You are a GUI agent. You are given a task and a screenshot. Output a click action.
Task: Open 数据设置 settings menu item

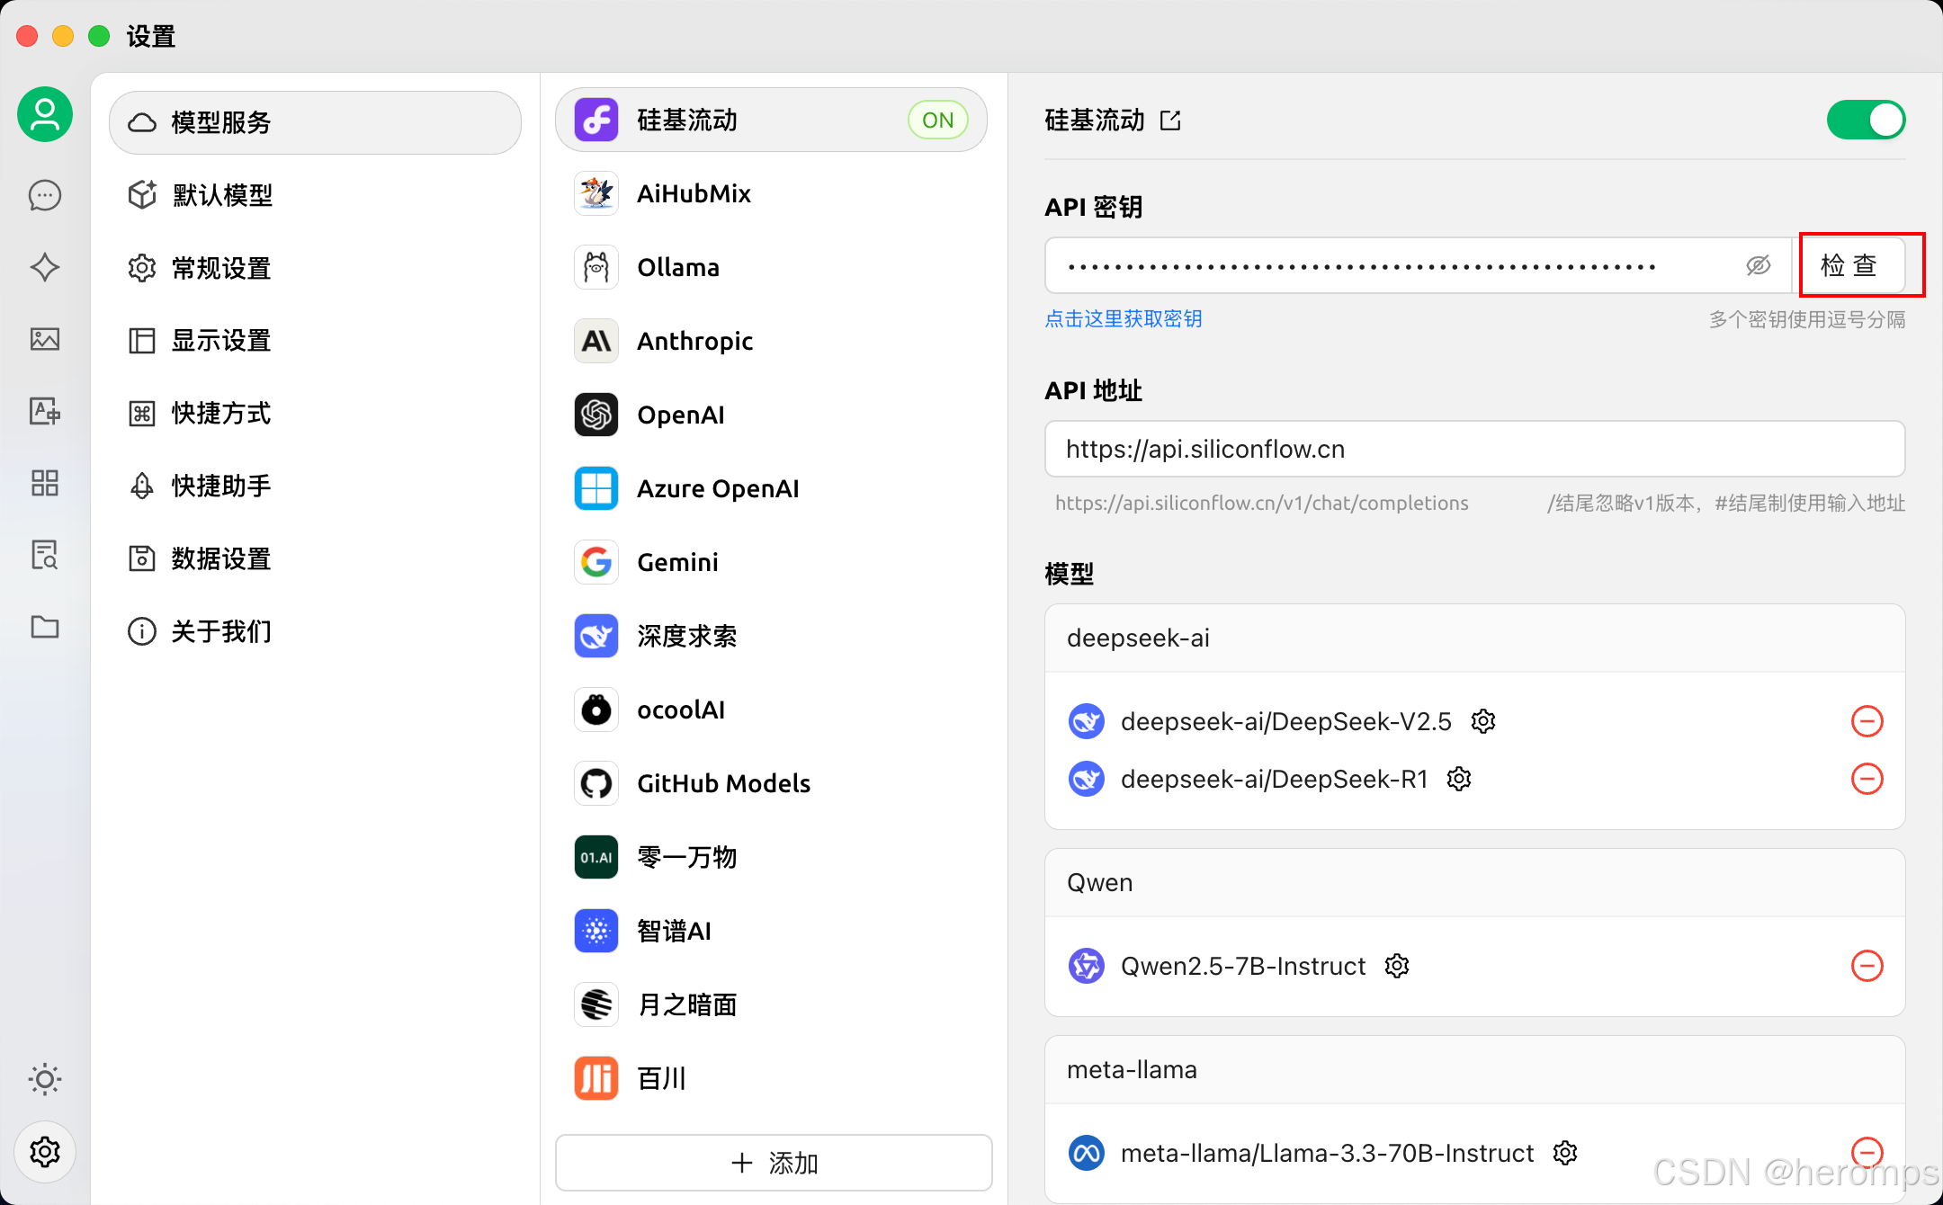(x=222, y=558)
